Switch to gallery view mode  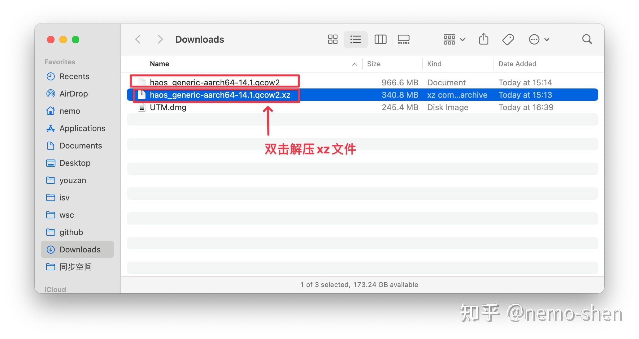pos(403,39)
